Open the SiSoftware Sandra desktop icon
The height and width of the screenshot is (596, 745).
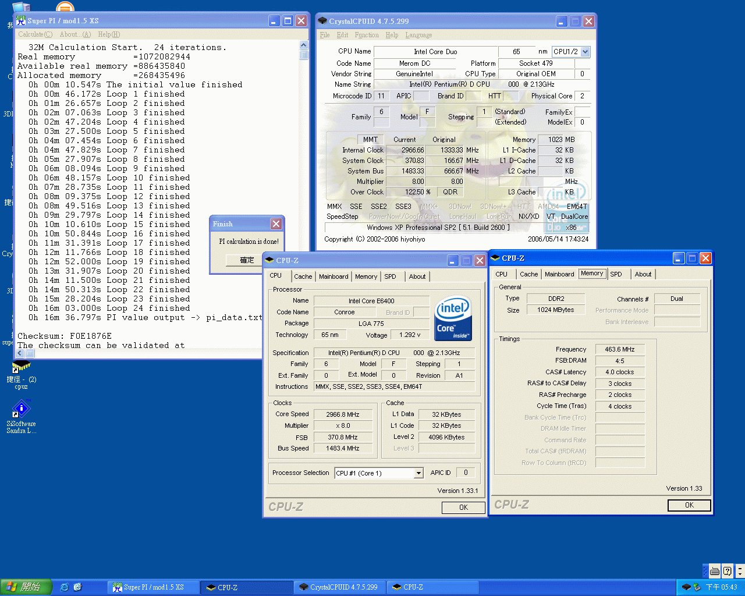pos(21,417)
